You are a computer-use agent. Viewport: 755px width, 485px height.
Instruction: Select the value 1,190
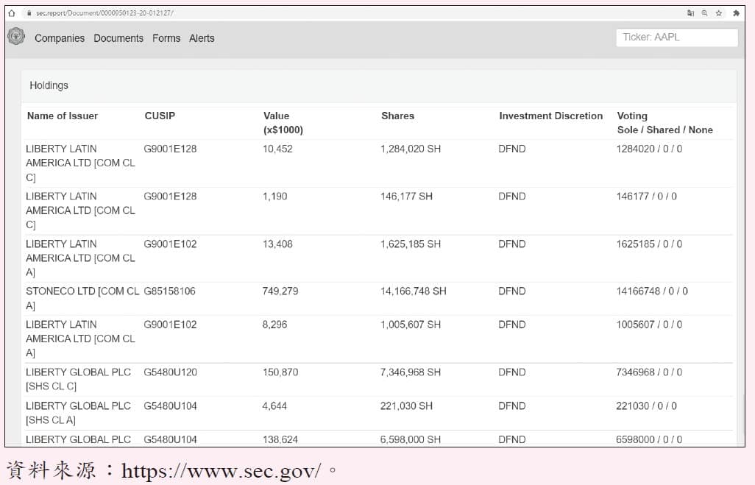(x=275, y=197)
